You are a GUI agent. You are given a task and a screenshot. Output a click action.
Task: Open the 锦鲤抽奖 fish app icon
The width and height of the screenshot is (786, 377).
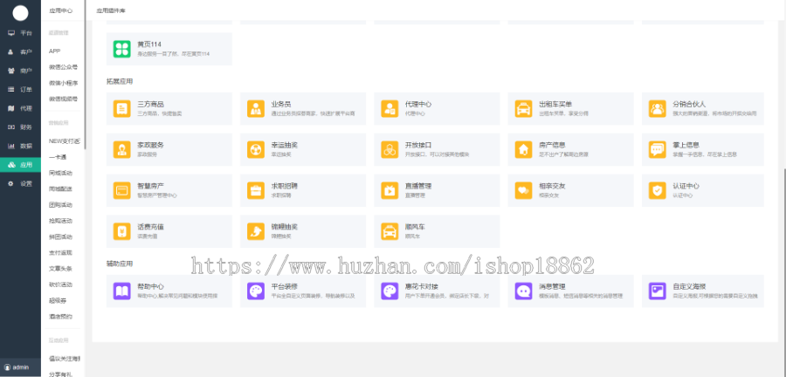[256, 231]
